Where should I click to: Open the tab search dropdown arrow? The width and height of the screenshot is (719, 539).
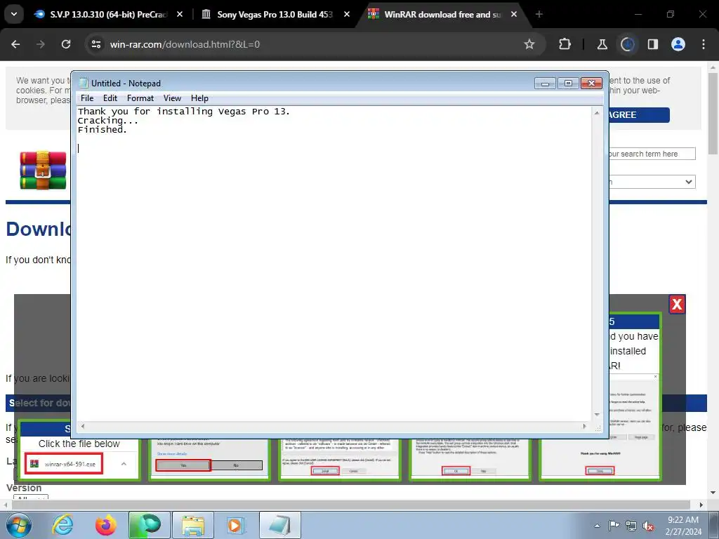(x=14, y=14)
